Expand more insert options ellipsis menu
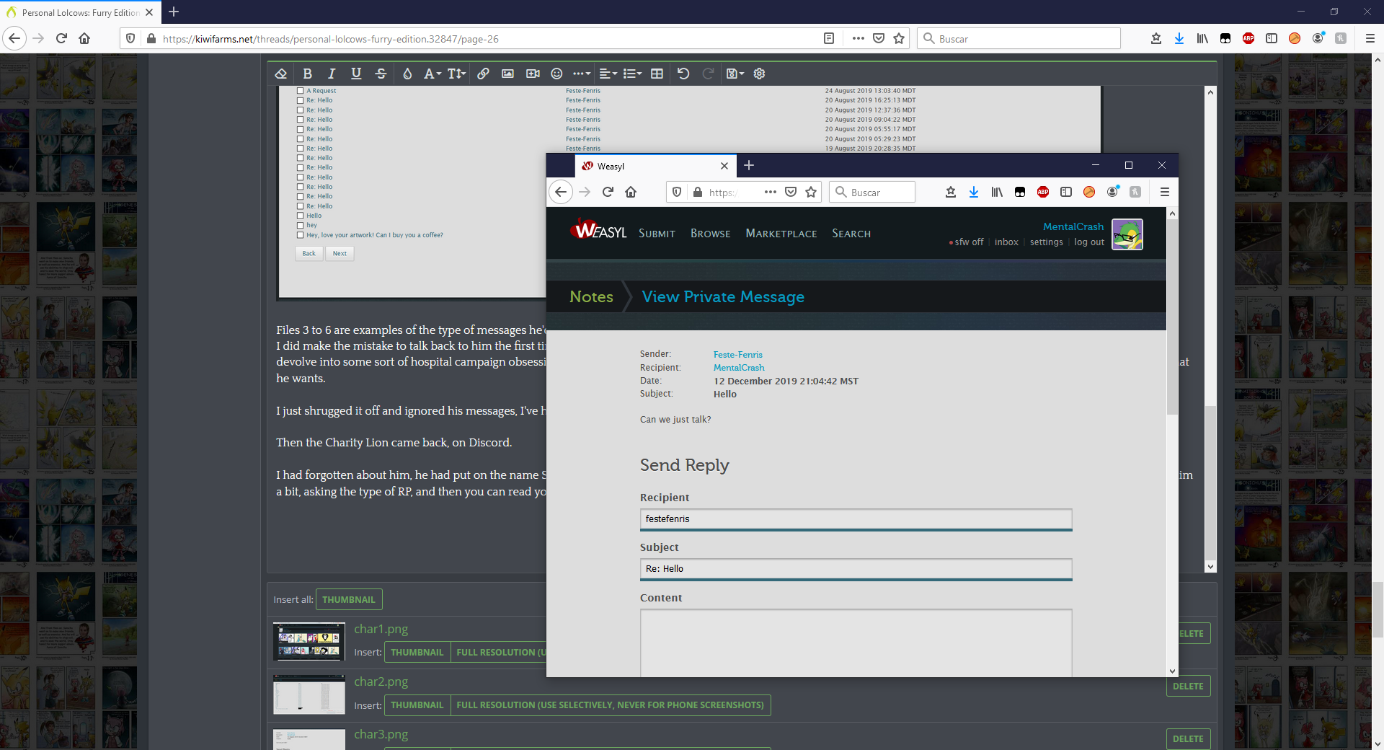The width and height of the screenshot is (1384, 750). (582, 74)
